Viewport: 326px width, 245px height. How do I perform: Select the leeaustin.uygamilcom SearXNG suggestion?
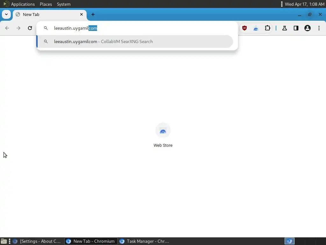point(135,41)
